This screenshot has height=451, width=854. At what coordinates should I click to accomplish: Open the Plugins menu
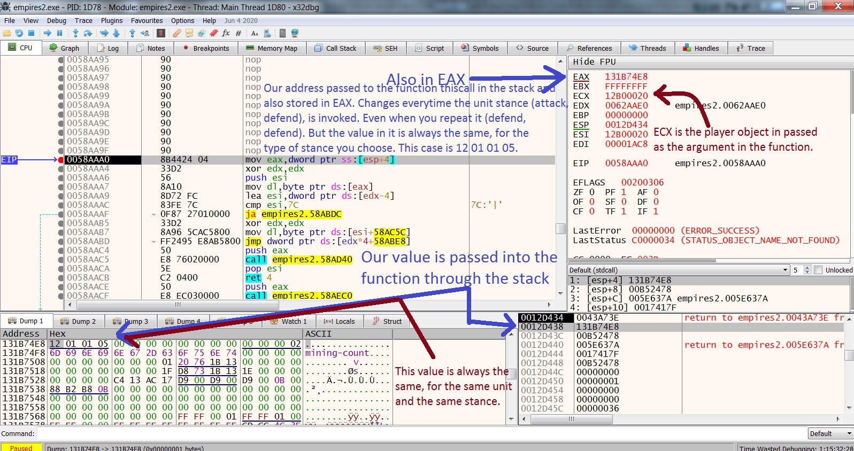pos(112,21)
